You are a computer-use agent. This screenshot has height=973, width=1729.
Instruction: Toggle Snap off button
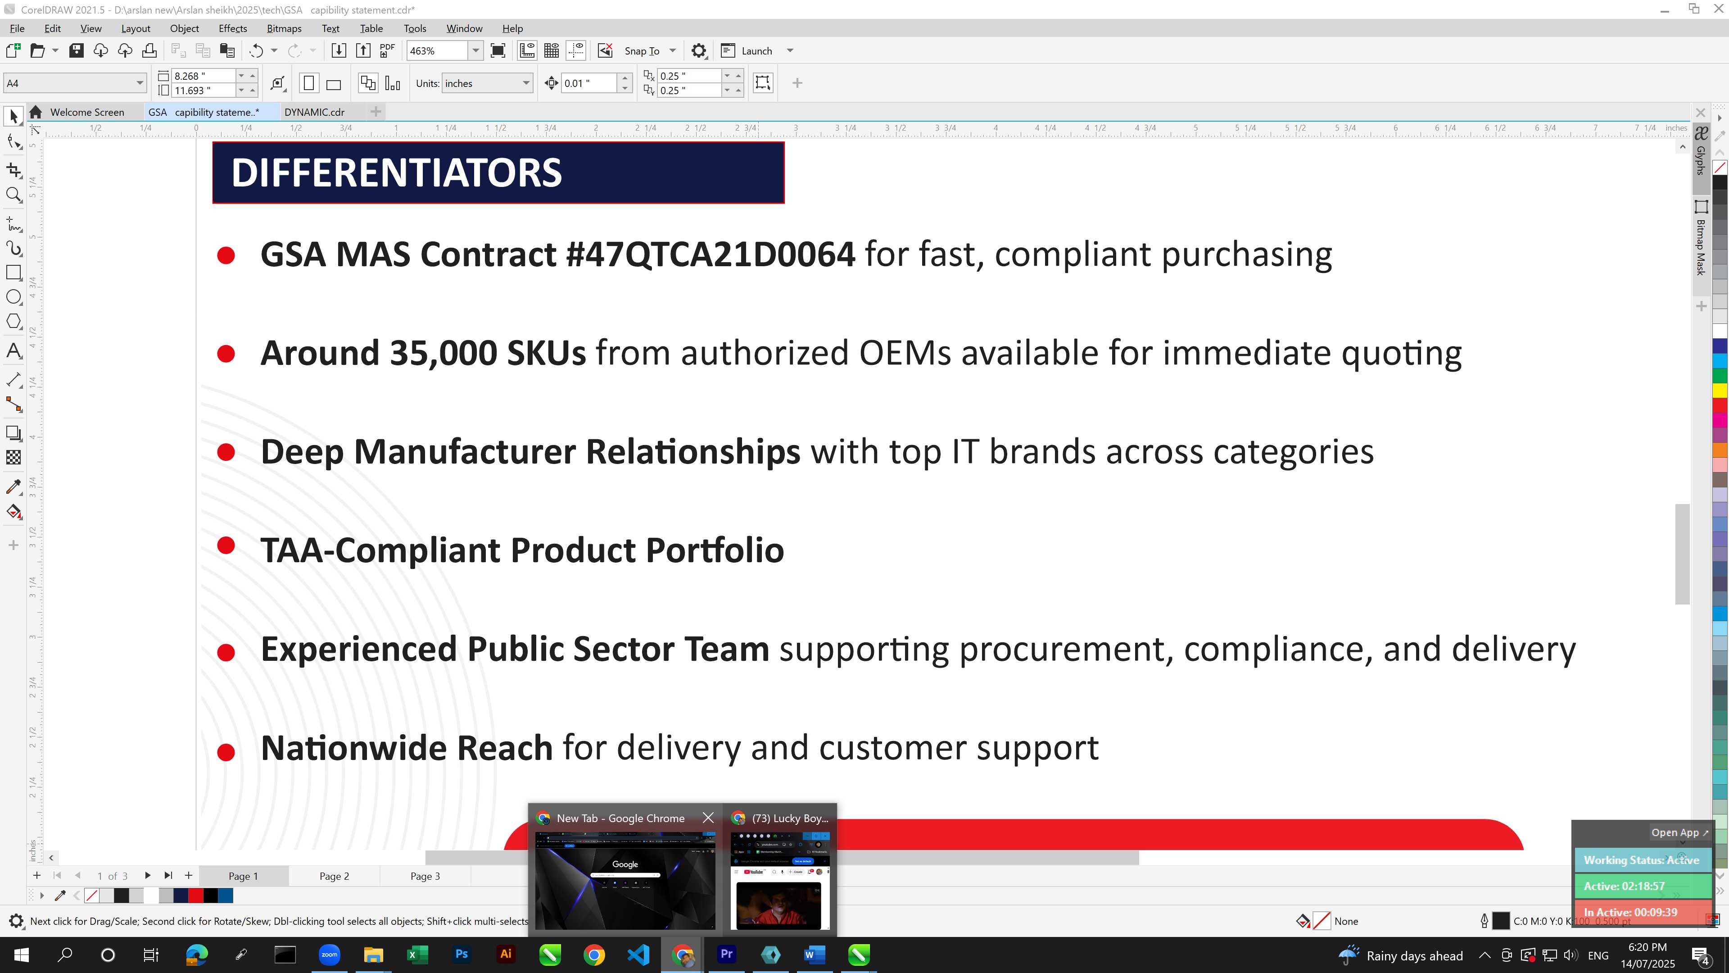tap(606, 51)
